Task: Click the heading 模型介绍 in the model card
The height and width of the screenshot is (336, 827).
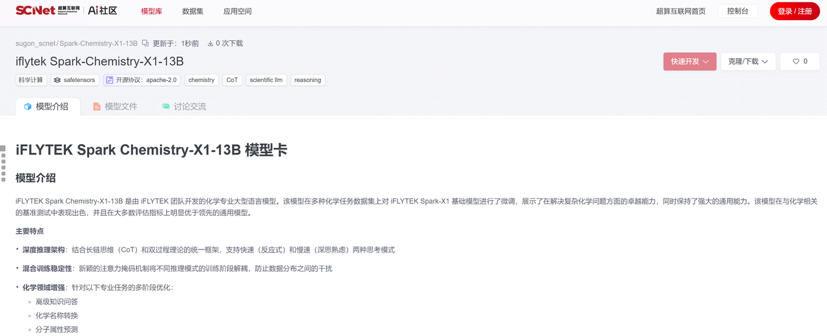Action: pos(36,178)
